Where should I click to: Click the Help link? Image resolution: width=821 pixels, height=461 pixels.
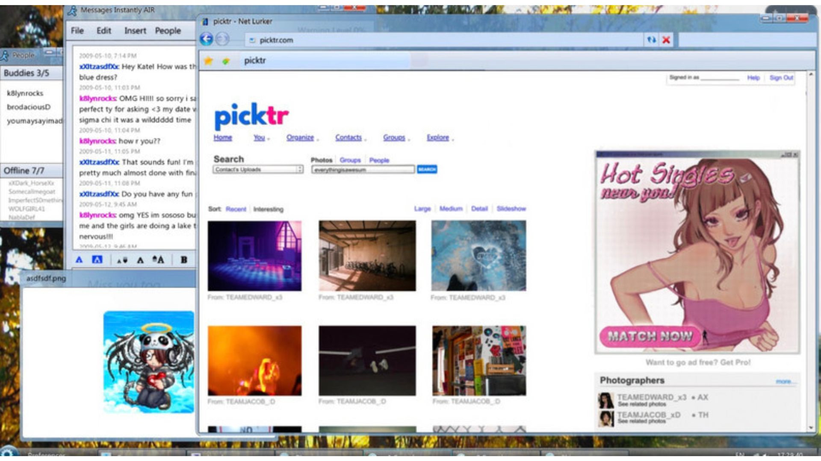pyautogui.click(x=753, y=78)
